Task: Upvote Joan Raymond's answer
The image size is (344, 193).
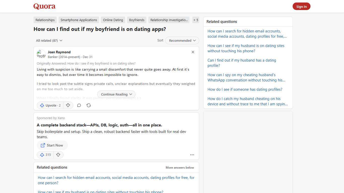Action: (50, 105)
